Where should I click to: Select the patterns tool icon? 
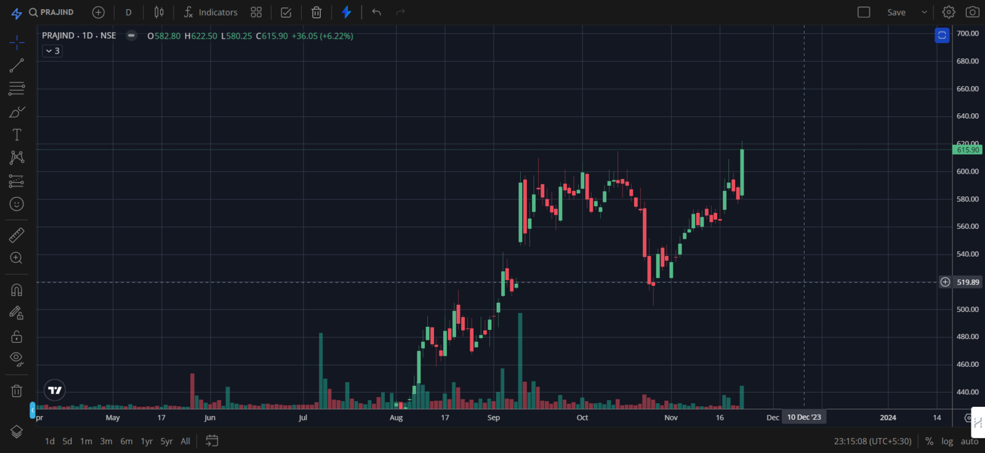pyautogui.click(x=17, y=158)
